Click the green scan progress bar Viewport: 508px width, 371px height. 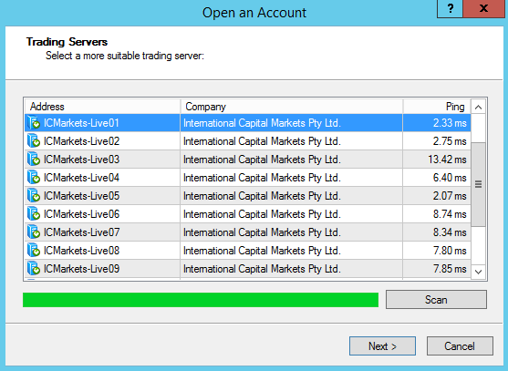pyautogui.click(x=201, y=300)
